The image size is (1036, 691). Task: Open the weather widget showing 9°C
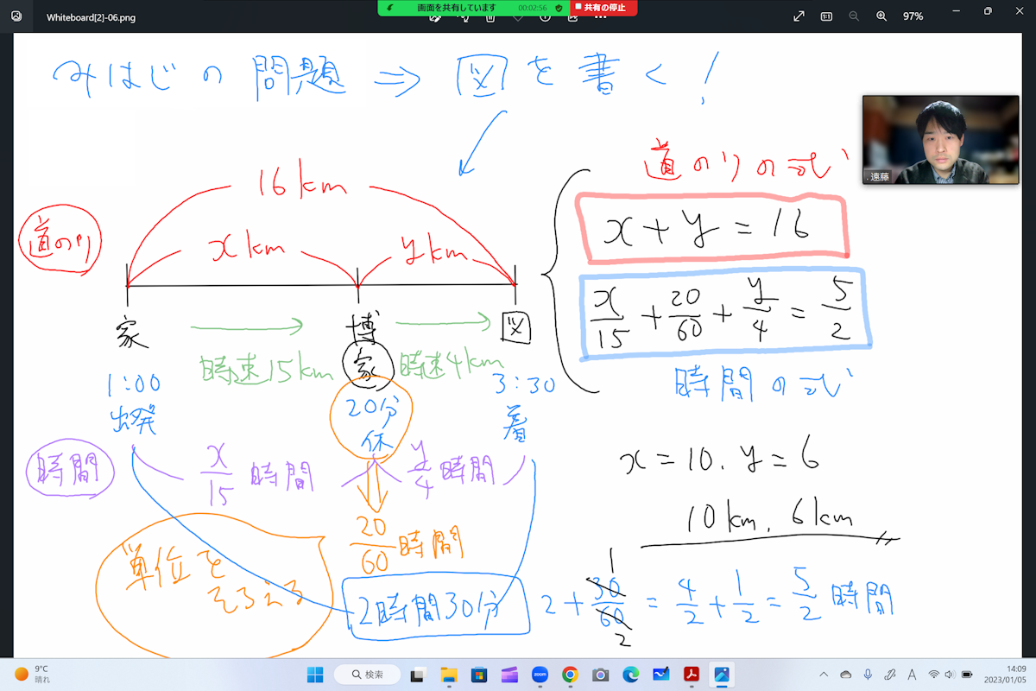click(x=33, y=674)
